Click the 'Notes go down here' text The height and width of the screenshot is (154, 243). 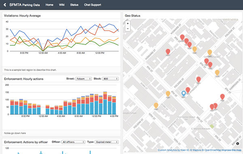click(x=15, y=133)
